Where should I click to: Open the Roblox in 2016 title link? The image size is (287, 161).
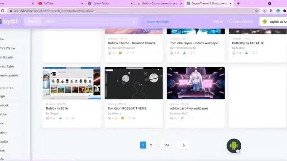click(x=57, y=108)
